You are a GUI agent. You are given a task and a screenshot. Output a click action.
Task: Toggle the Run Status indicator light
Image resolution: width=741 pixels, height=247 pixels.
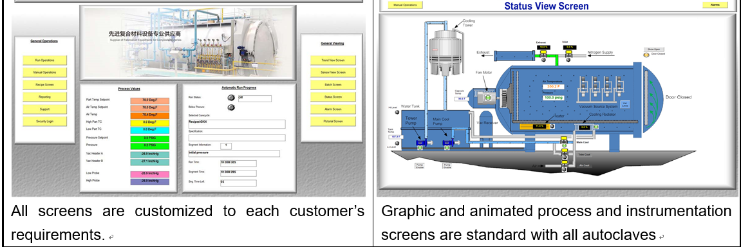(x=230, y=98)
